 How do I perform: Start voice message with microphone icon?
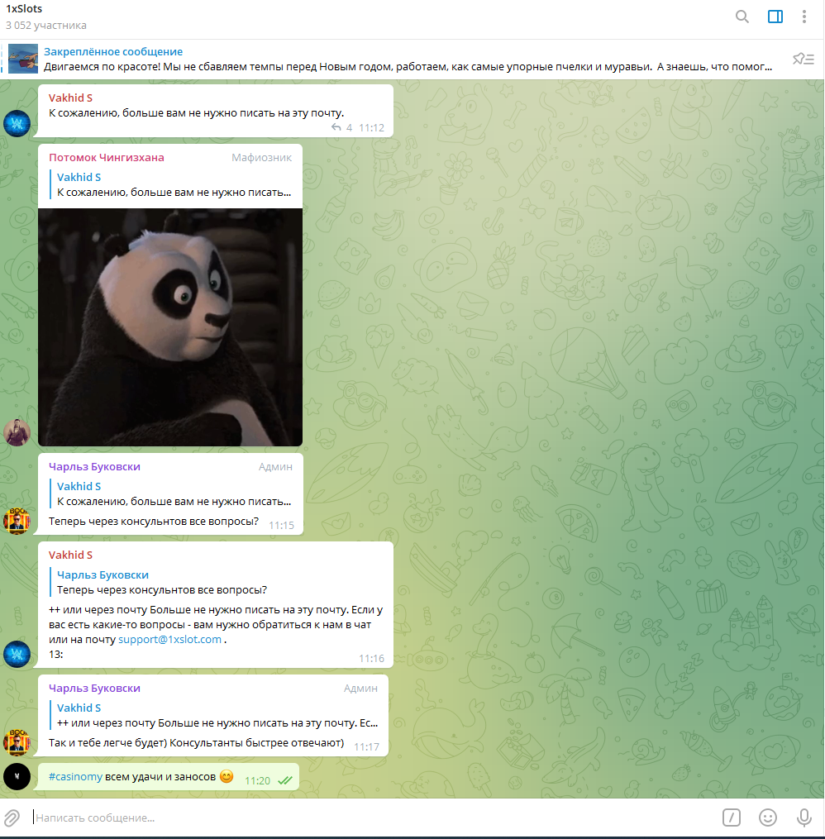point(804,818)
